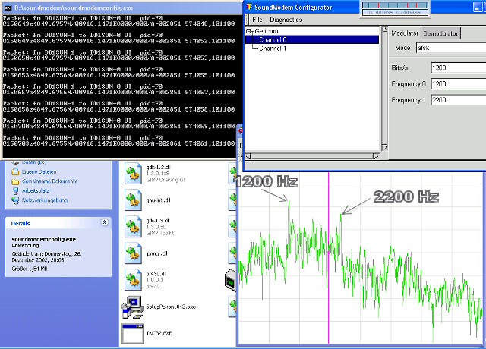Click the tree panel vertical scrollbar down arrow
This screenshot has height=349, width=486.
pyautogui.click(x=383, y=149)
